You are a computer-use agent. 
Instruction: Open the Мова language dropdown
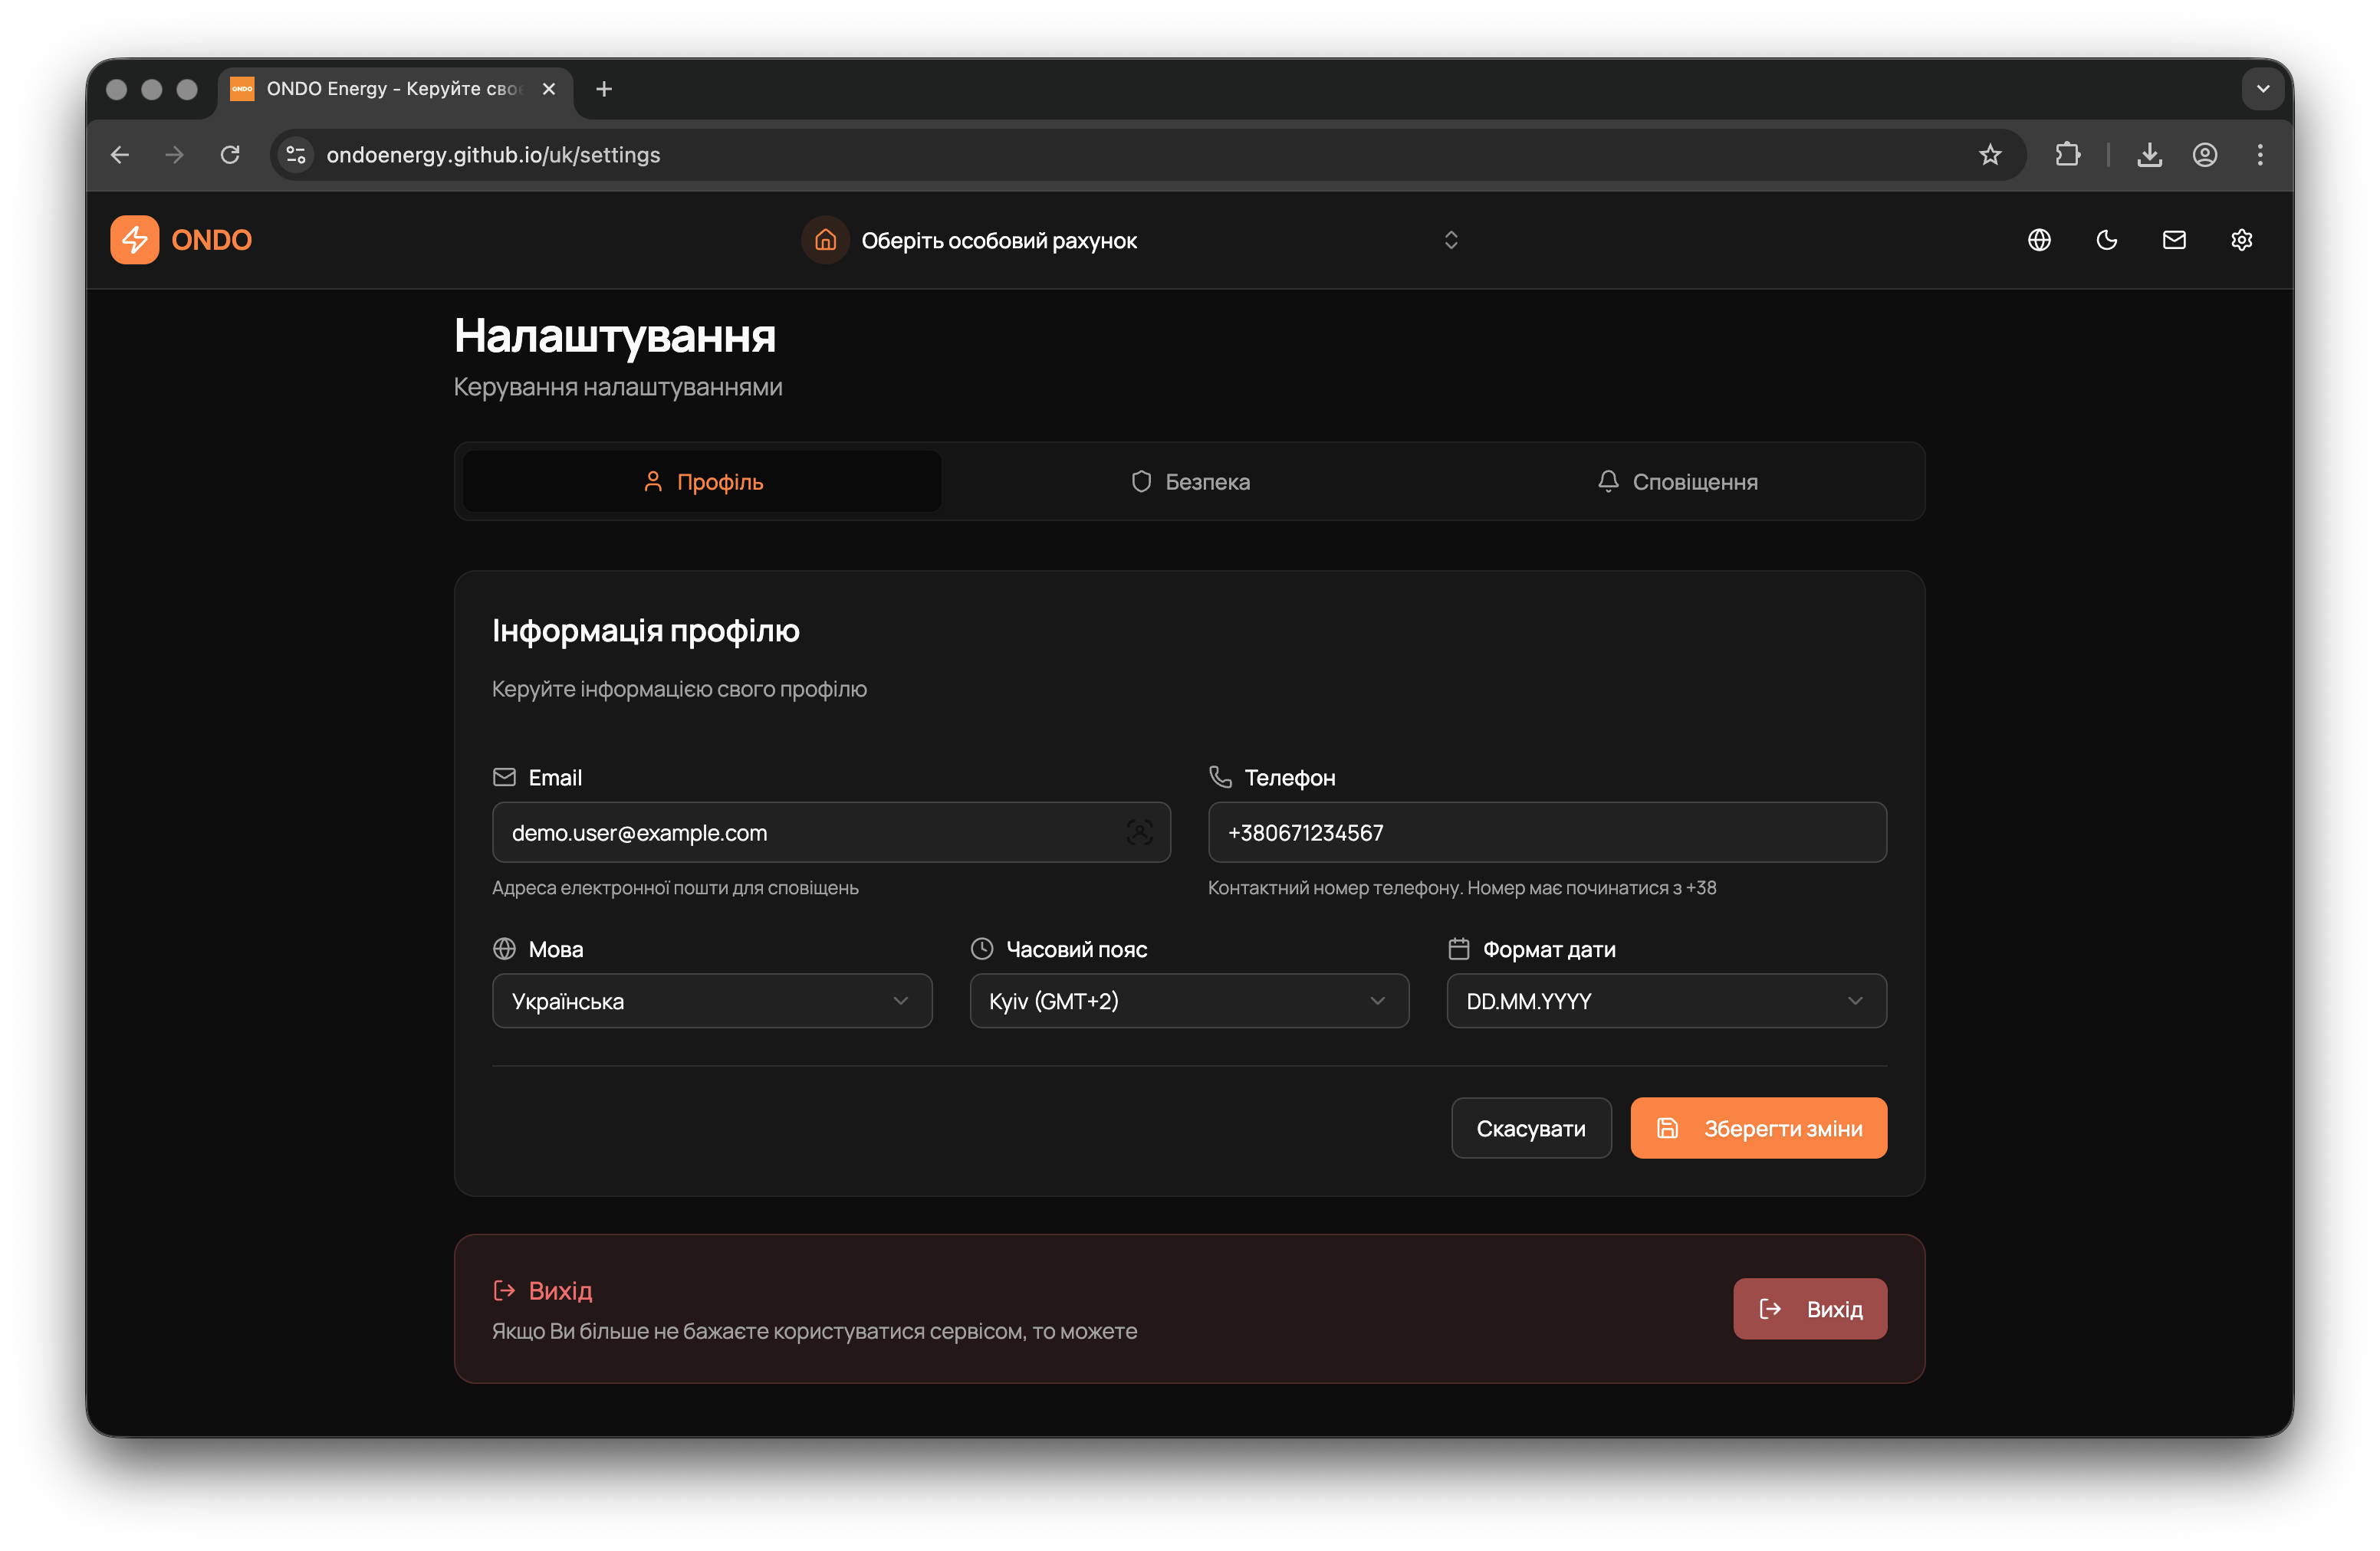click(x=711, y=1000)
